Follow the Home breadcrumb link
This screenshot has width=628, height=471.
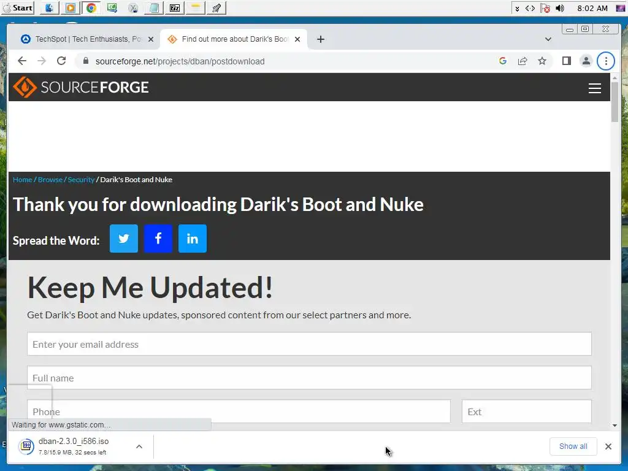[23, 180]
